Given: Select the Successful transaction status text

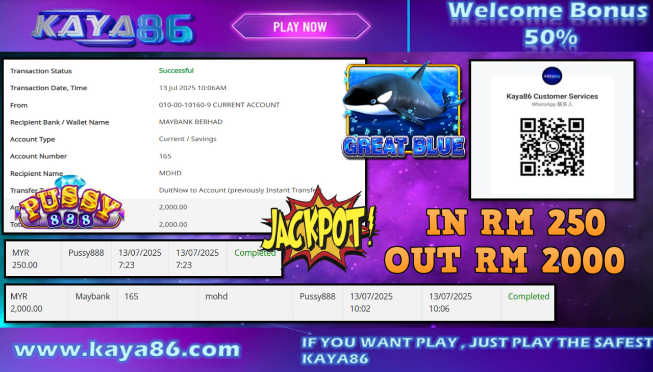Looking at the screenshot, I should coord(176,70).
